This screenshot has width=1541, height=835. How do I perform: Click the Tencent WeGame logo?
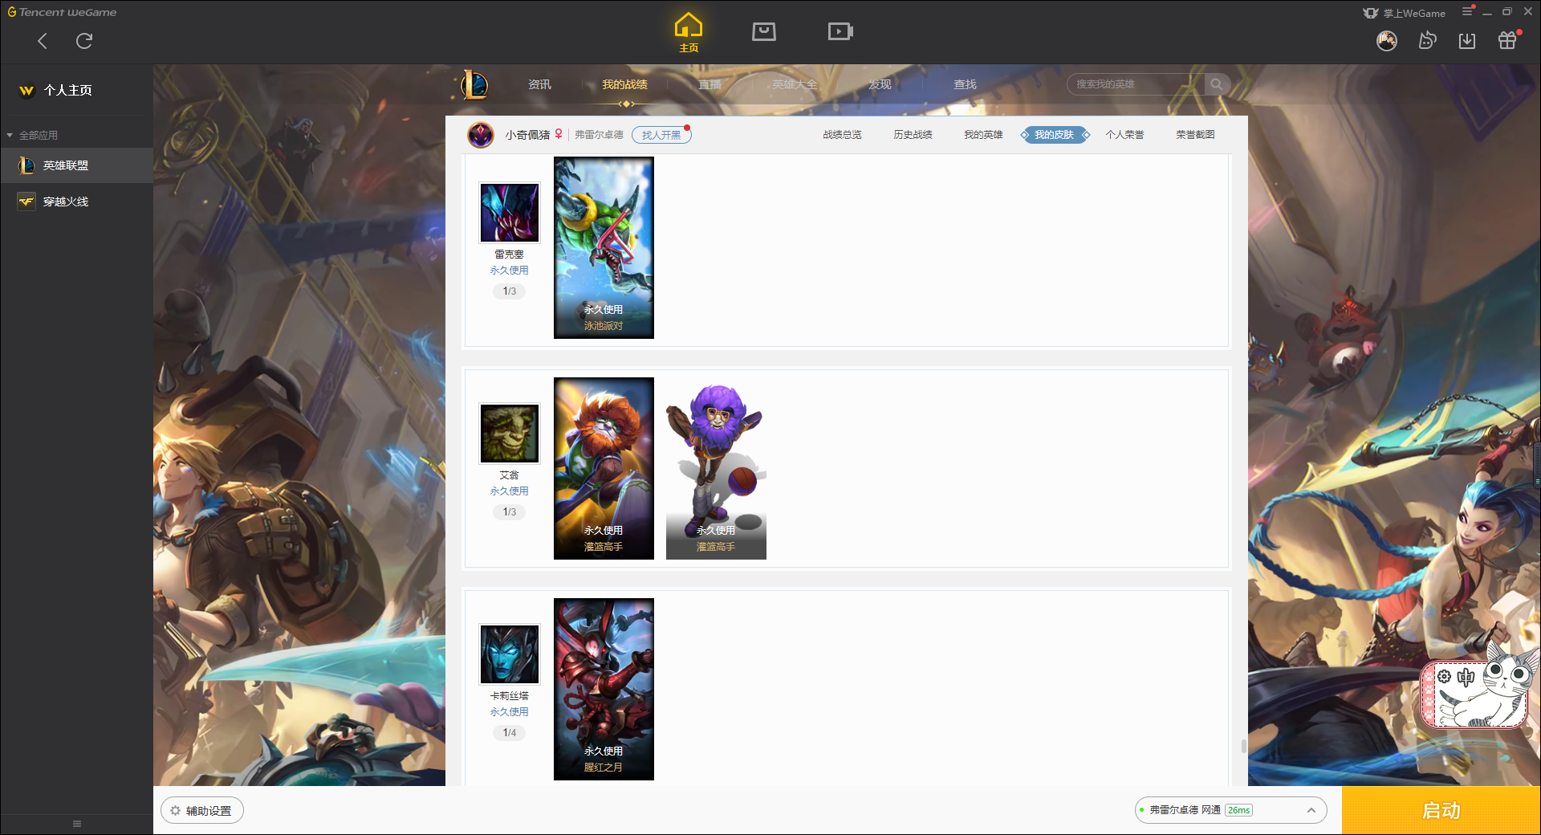coord(62,12)
